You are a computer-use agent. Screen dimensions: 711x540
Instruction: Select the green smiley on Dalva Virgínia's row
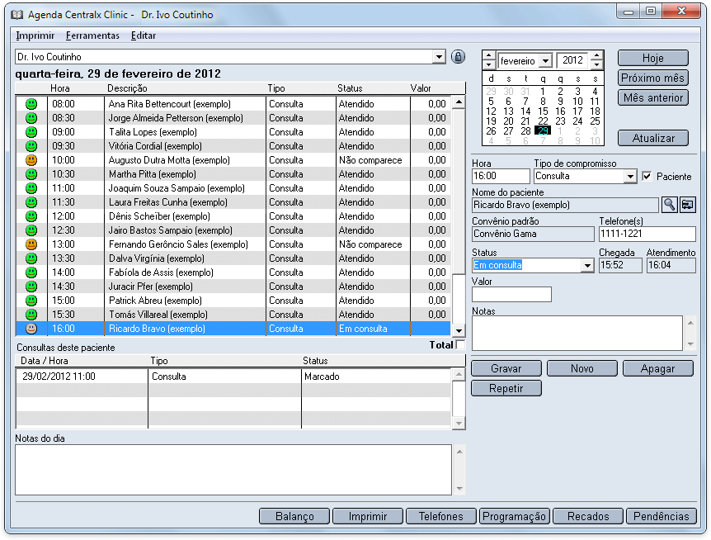pos(31,258)
